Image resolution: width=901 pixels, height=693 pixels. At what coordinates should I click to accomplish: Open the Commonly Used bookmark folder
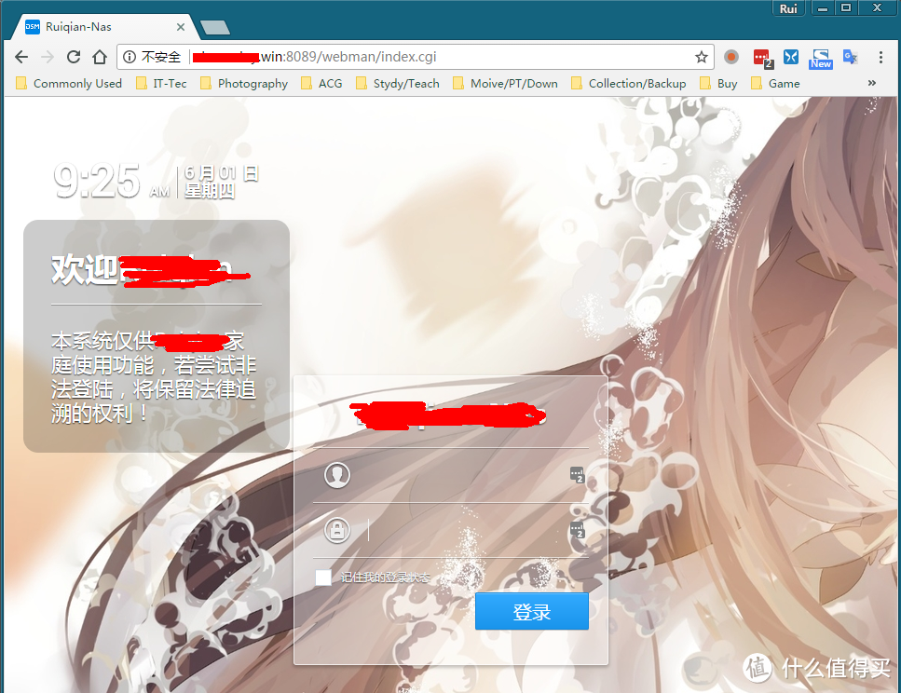tap(69, 84)
